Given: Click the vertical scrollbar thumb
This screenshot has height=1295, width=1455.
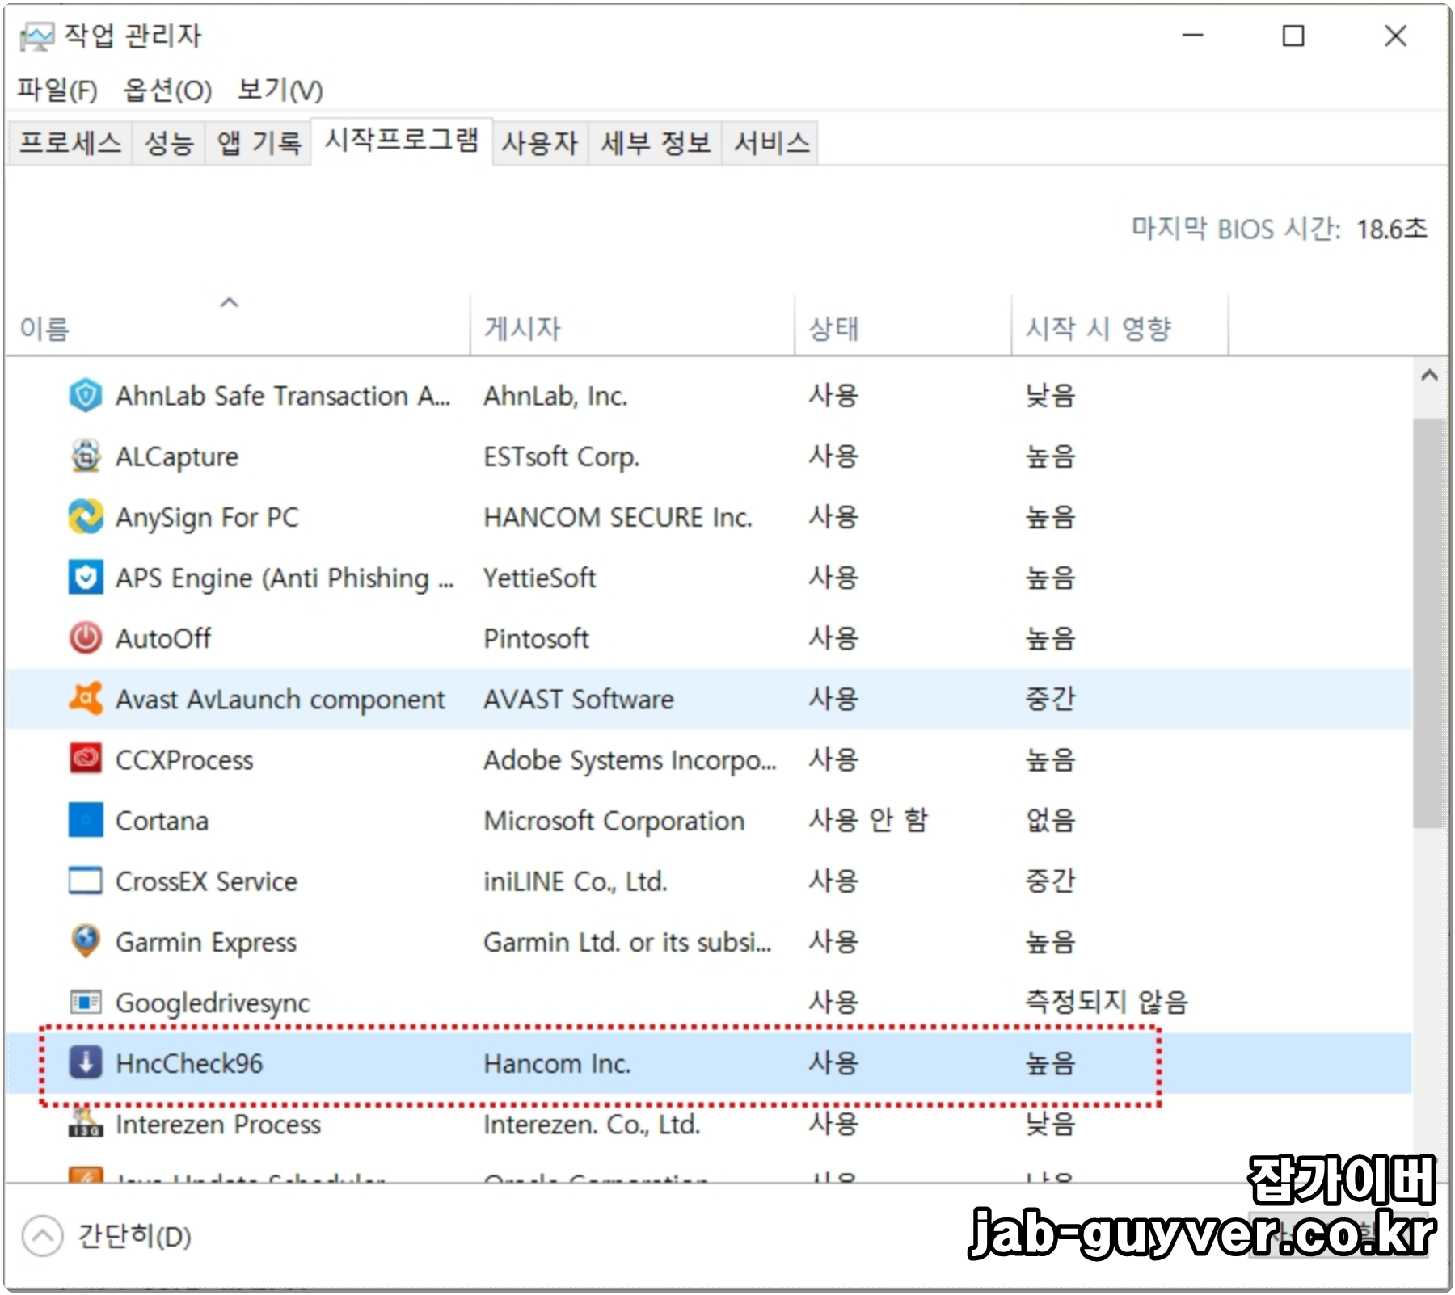Looking at the screenshot, I should tap(1429, 622).
